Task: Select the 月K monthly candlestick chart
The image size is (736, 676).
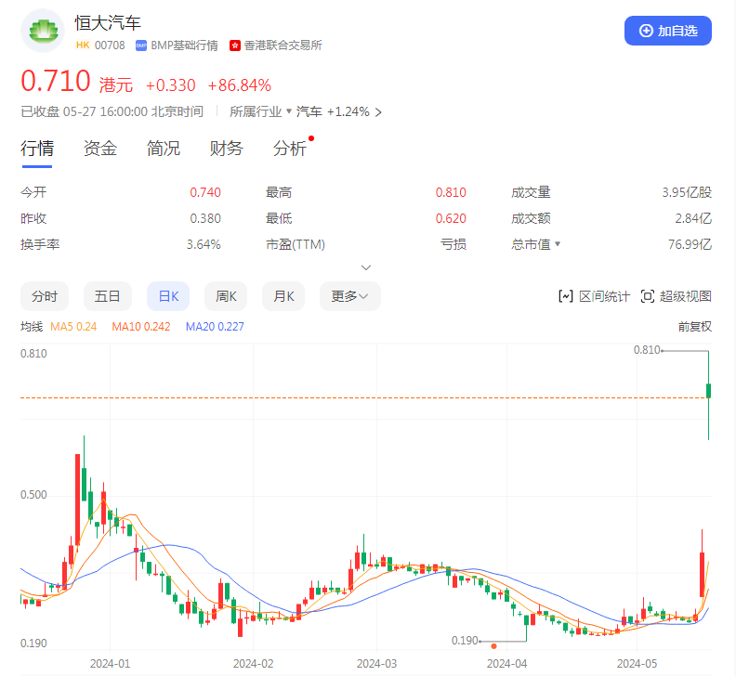Action: [x=283, y=296]
